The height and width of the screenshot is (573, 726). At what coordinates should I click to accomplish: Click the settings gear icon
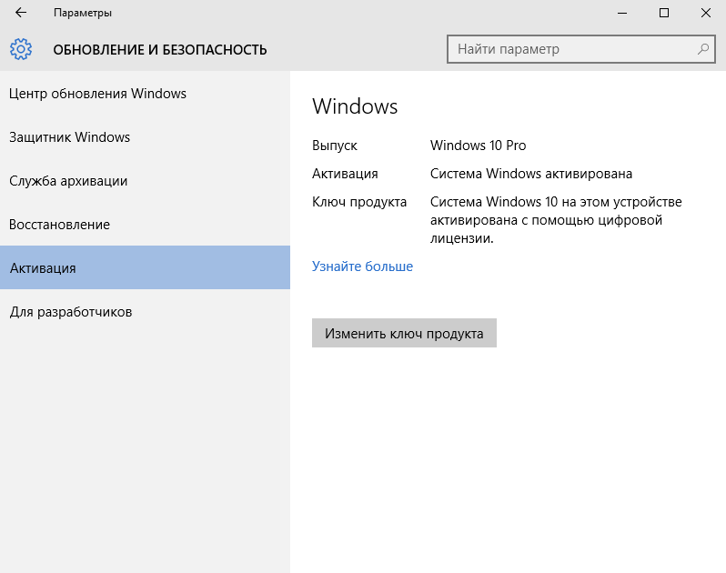pyautogui.click(x=21, y=49)
